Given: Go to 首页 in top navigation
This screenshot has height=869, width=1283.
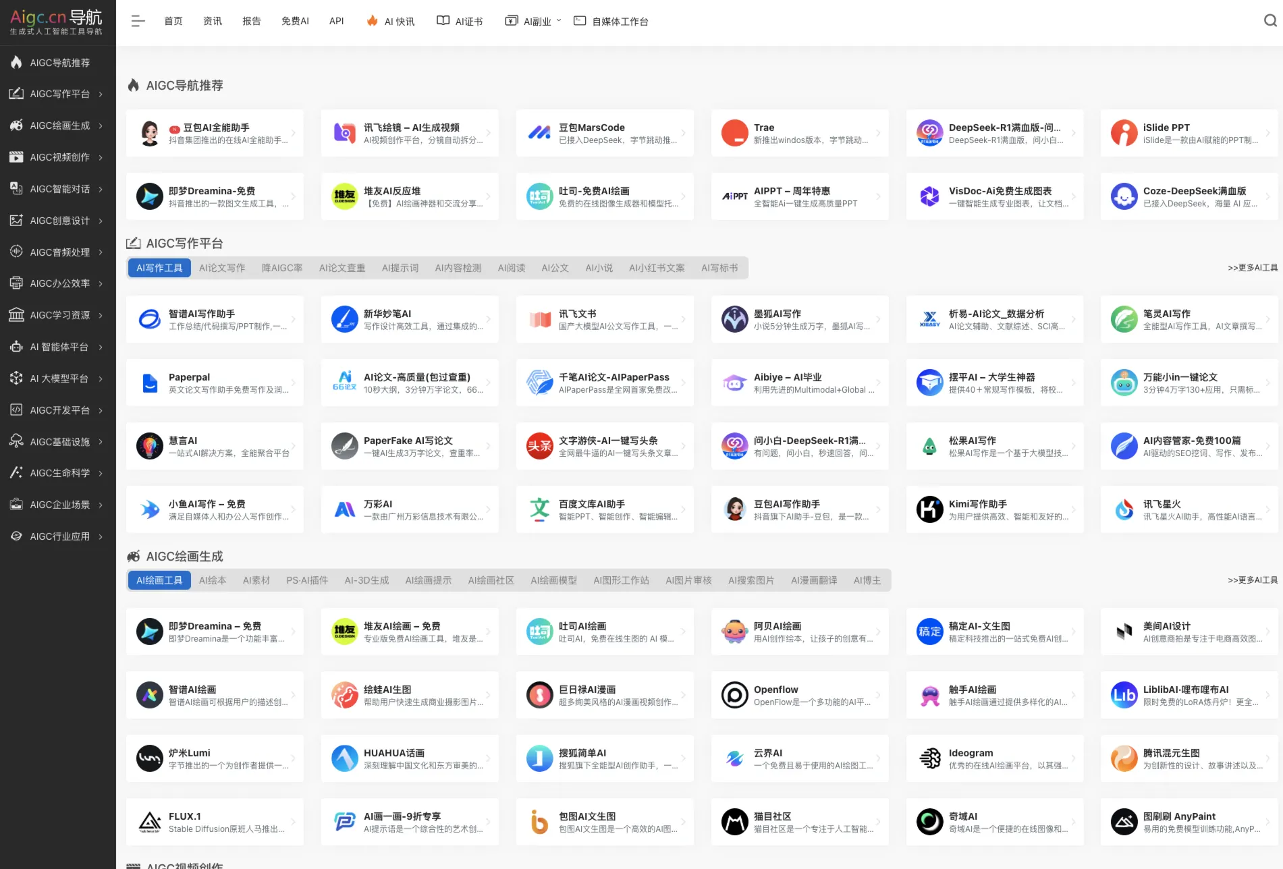Looking at the screenshot, I should pos(173,22).
